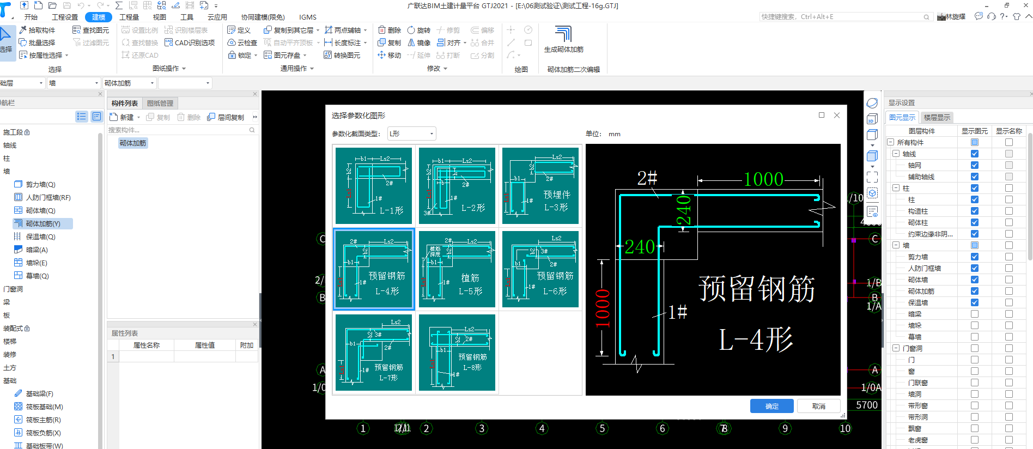Viewport: 1033px width, 449px height.
Task: Click the Σ summary calculation icon
Action: (x=119, y=5)
